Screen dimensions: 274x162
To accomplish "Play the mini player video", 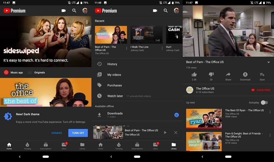I will point(165,132).
